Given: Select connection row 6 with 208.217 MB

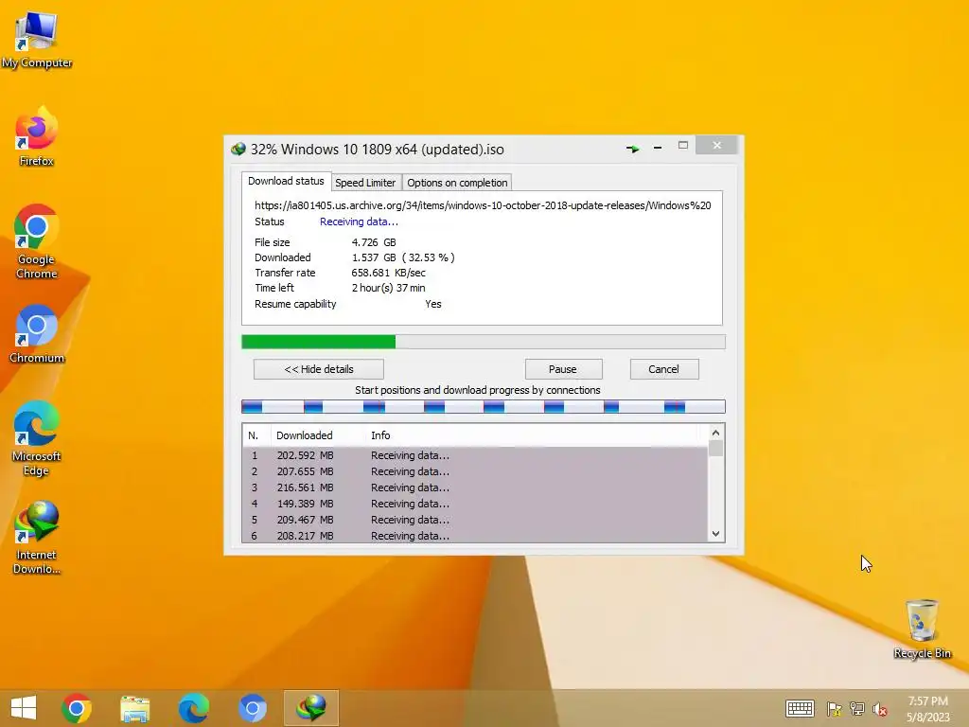Looking at the screenshot, I should coord(475,536).
